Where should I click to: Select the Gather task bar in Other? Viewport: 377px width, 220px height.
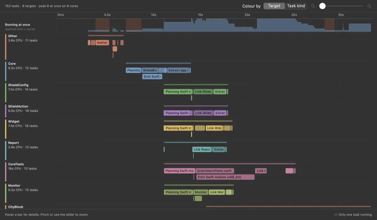[102, 43]
